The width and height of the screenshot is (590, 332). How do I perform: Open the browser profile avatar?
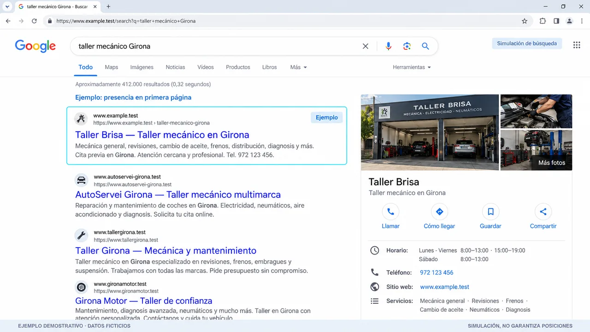[570, 21]
